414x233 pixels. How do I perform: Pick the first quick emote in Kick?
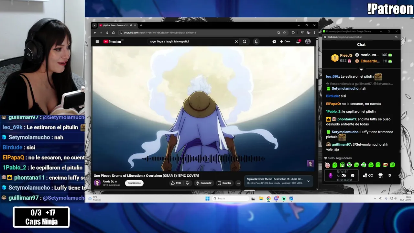pyautogui.click(x=328, y=165)
